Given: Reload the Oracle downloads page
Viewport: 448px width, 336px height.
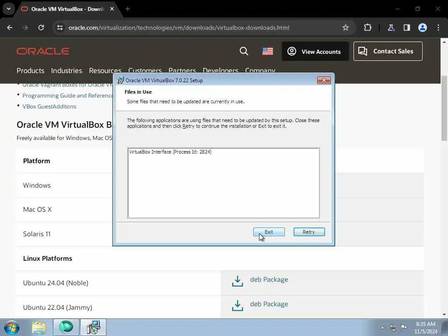Looking at the screenshot, I should pos(41,28).
